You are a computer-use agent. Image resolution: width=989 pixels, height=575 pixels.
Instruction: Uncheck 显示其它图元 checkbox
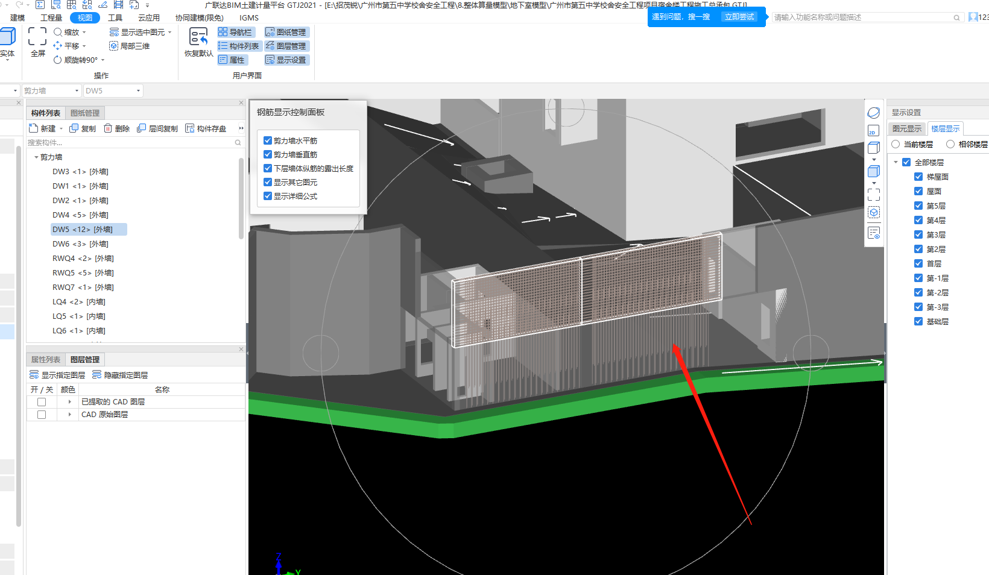tap(268, 182)
